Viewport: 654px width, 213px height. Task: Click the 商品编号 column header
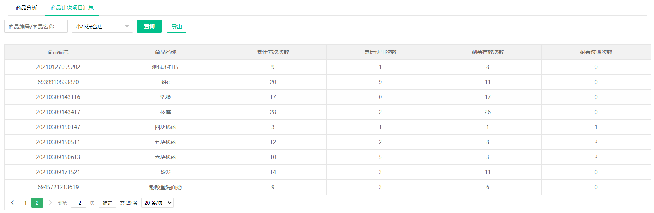click(x=58, y=52)
